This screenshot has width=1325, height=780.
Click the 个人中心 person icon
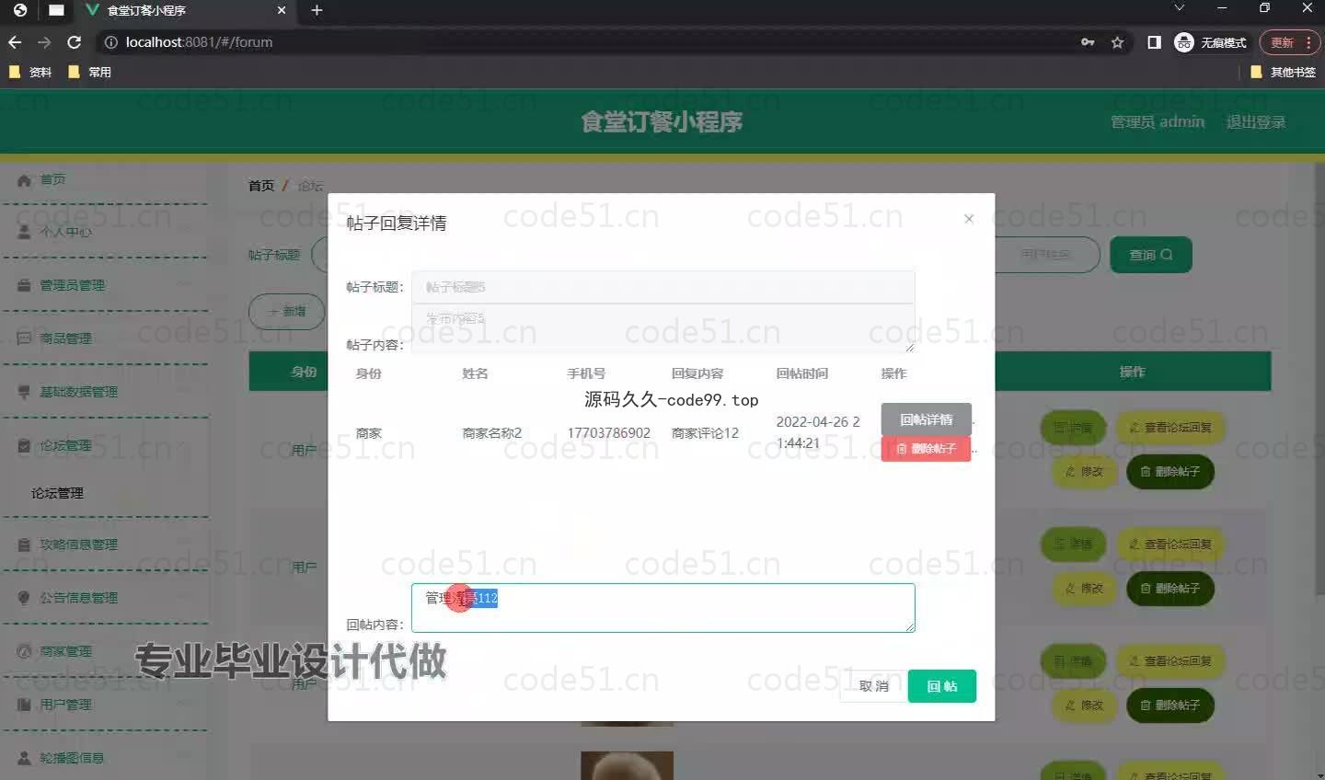click(x=24, y=232)
